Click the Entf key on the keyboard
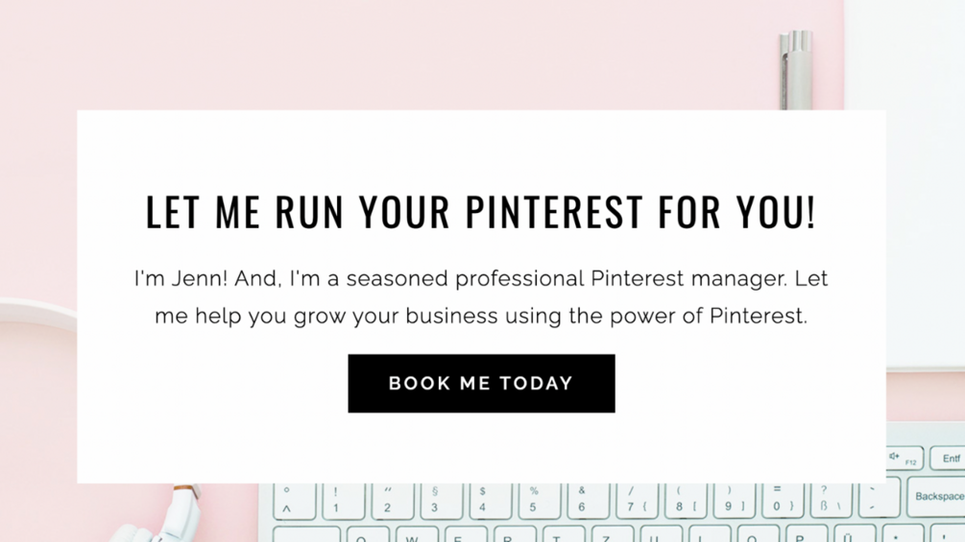Image resolution: width=965 pixels, height=542 pixels. (948, 459)
